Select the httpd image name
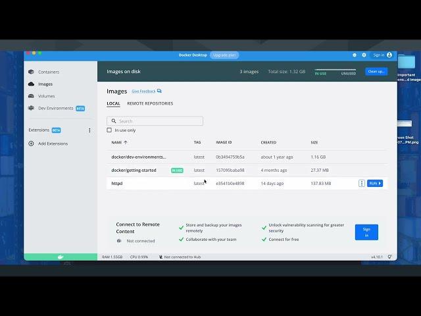Screen dimensions: 421x316 [x=117, y=183]
